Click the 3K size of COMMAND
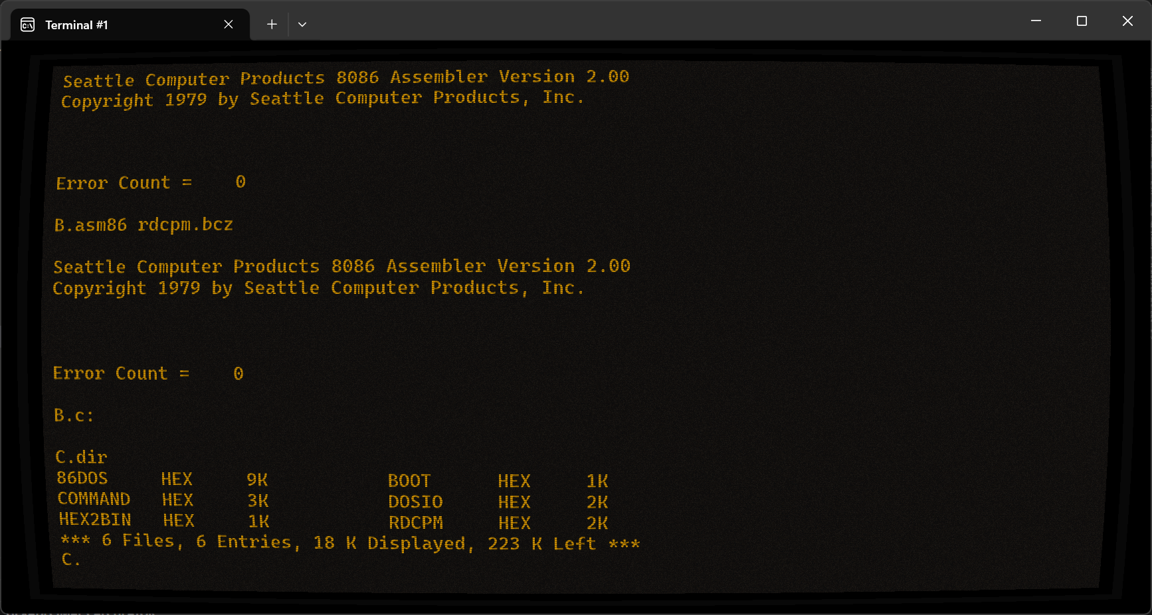The image size is (1152, 615). [x=258, y=500]
